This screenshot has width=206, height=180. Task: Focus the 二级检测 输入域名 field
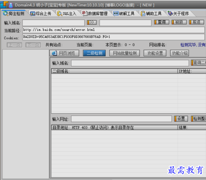pos(130,63)
